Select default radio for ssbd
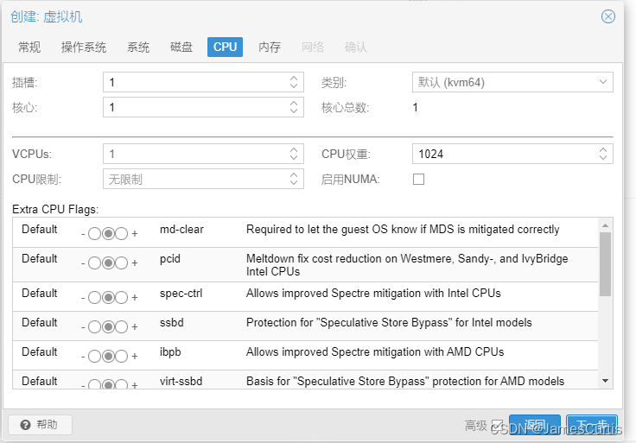 (x=108, y=327)
